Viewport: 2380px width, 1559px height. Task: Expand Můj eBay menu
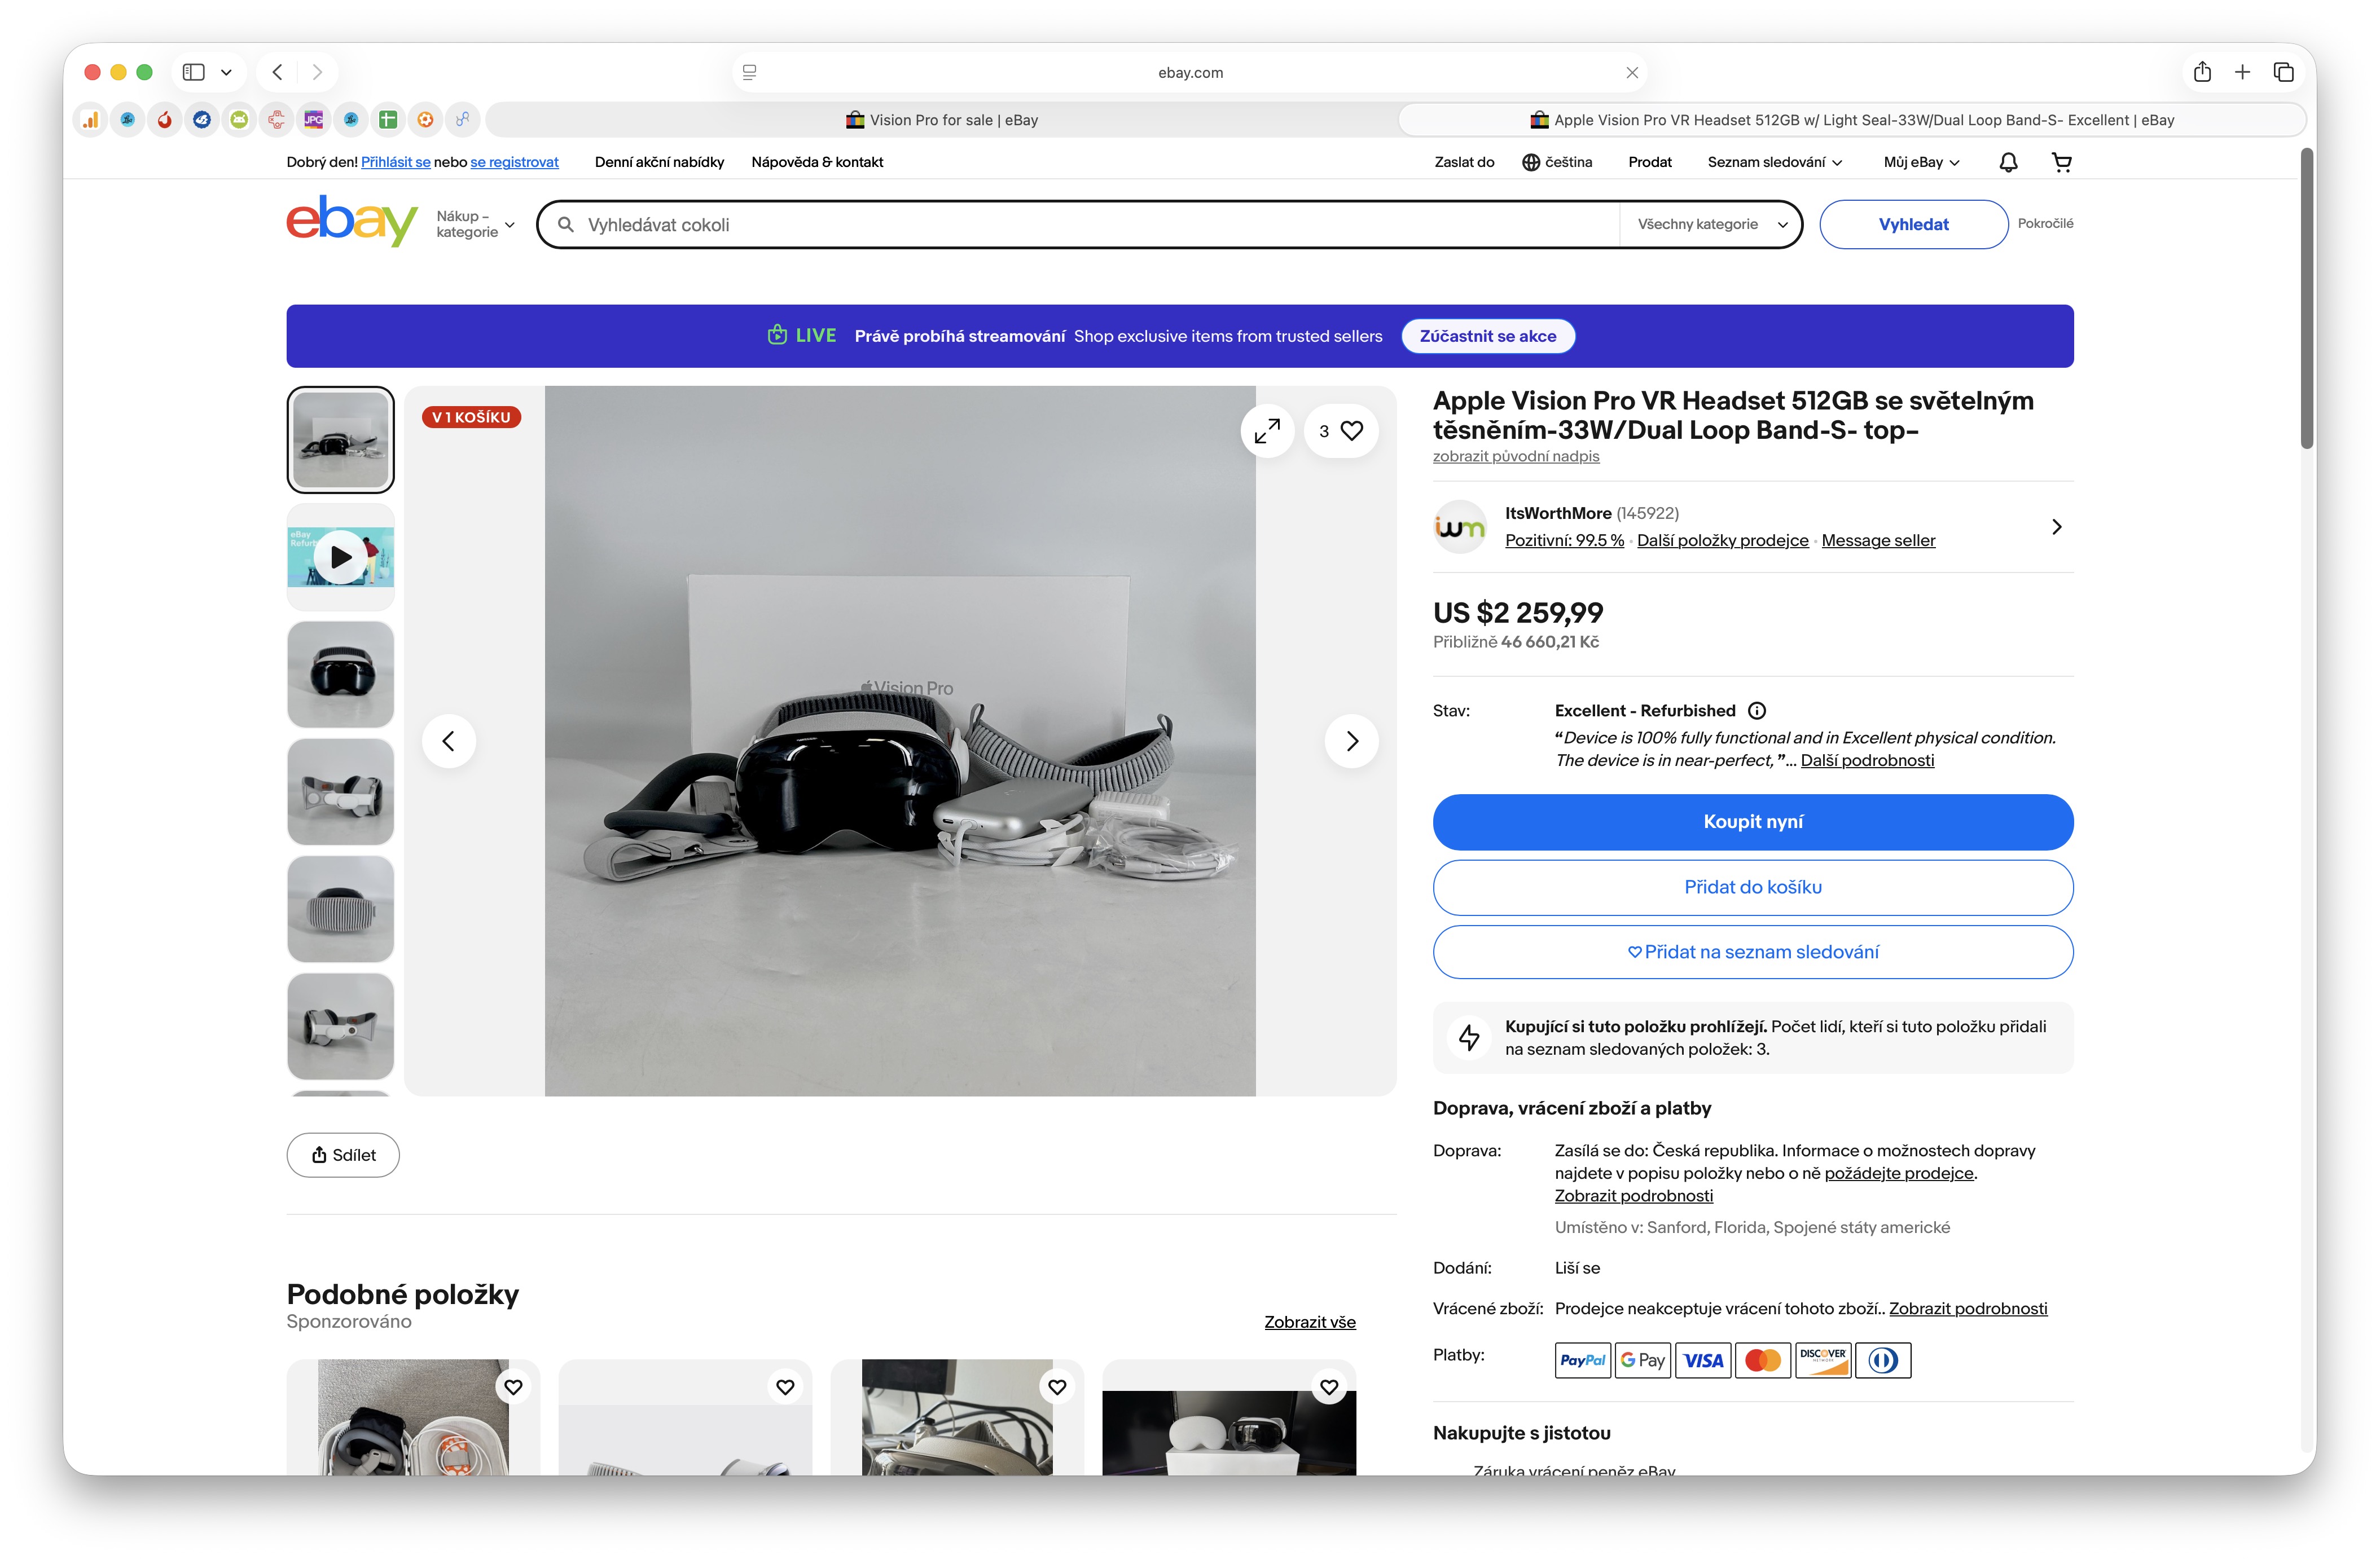tap(1921, 162)
